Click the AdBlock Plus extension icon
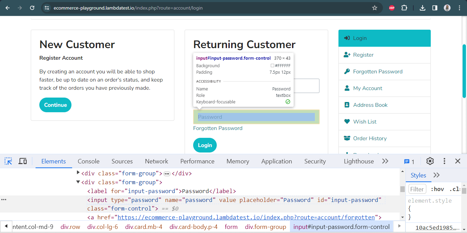 [x=391, y=8]
